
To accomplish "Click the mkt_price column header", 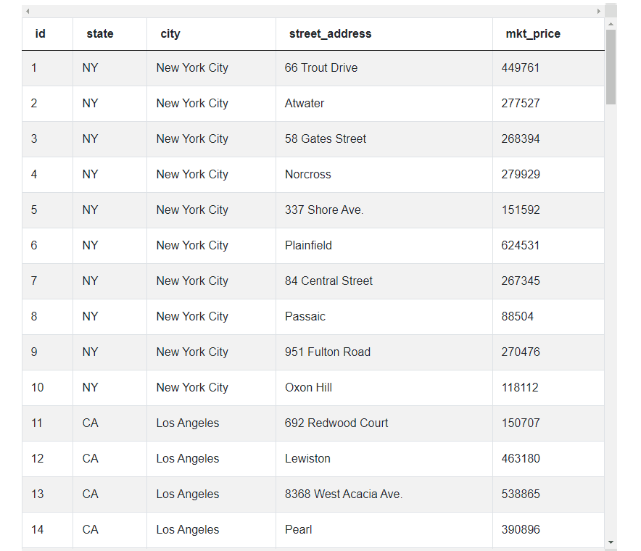I will 533,33.
